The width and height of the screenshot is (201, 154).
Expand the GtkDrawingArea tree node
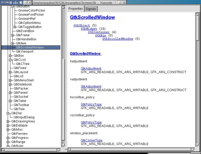point(8,121)
